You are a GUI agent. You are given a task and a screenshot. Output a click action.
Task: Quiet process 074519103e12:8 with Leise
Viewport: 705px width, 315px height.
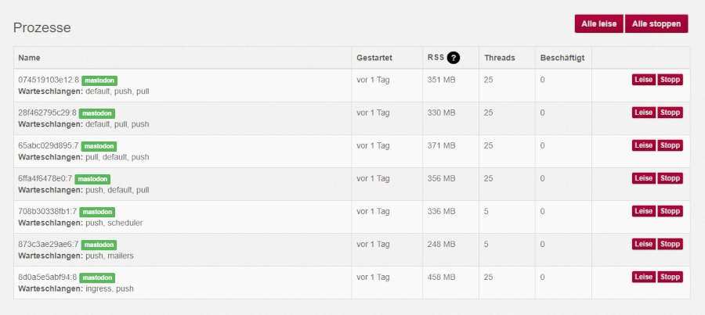643,80
